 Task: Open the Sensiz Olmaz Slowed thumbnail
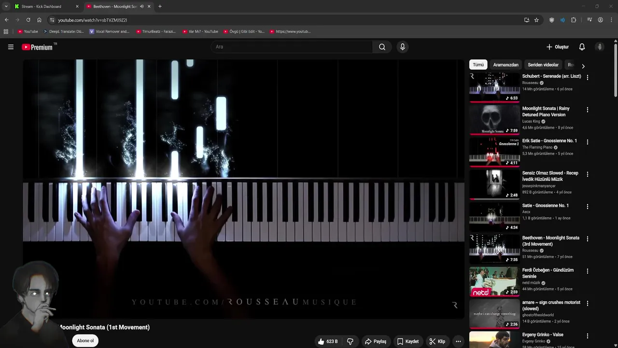pyautogui.click(x=494, y=184)
